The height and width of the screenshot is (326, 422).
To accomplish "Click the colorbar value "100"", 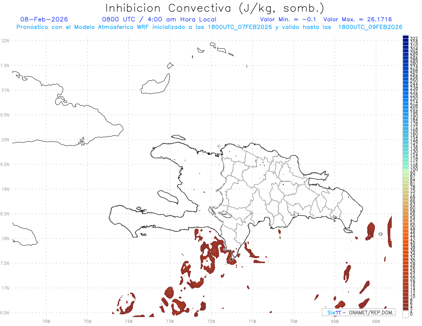I will pos(414,170).
